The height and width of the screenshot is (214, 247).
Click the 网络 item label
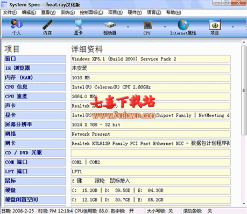pos(35,134)
